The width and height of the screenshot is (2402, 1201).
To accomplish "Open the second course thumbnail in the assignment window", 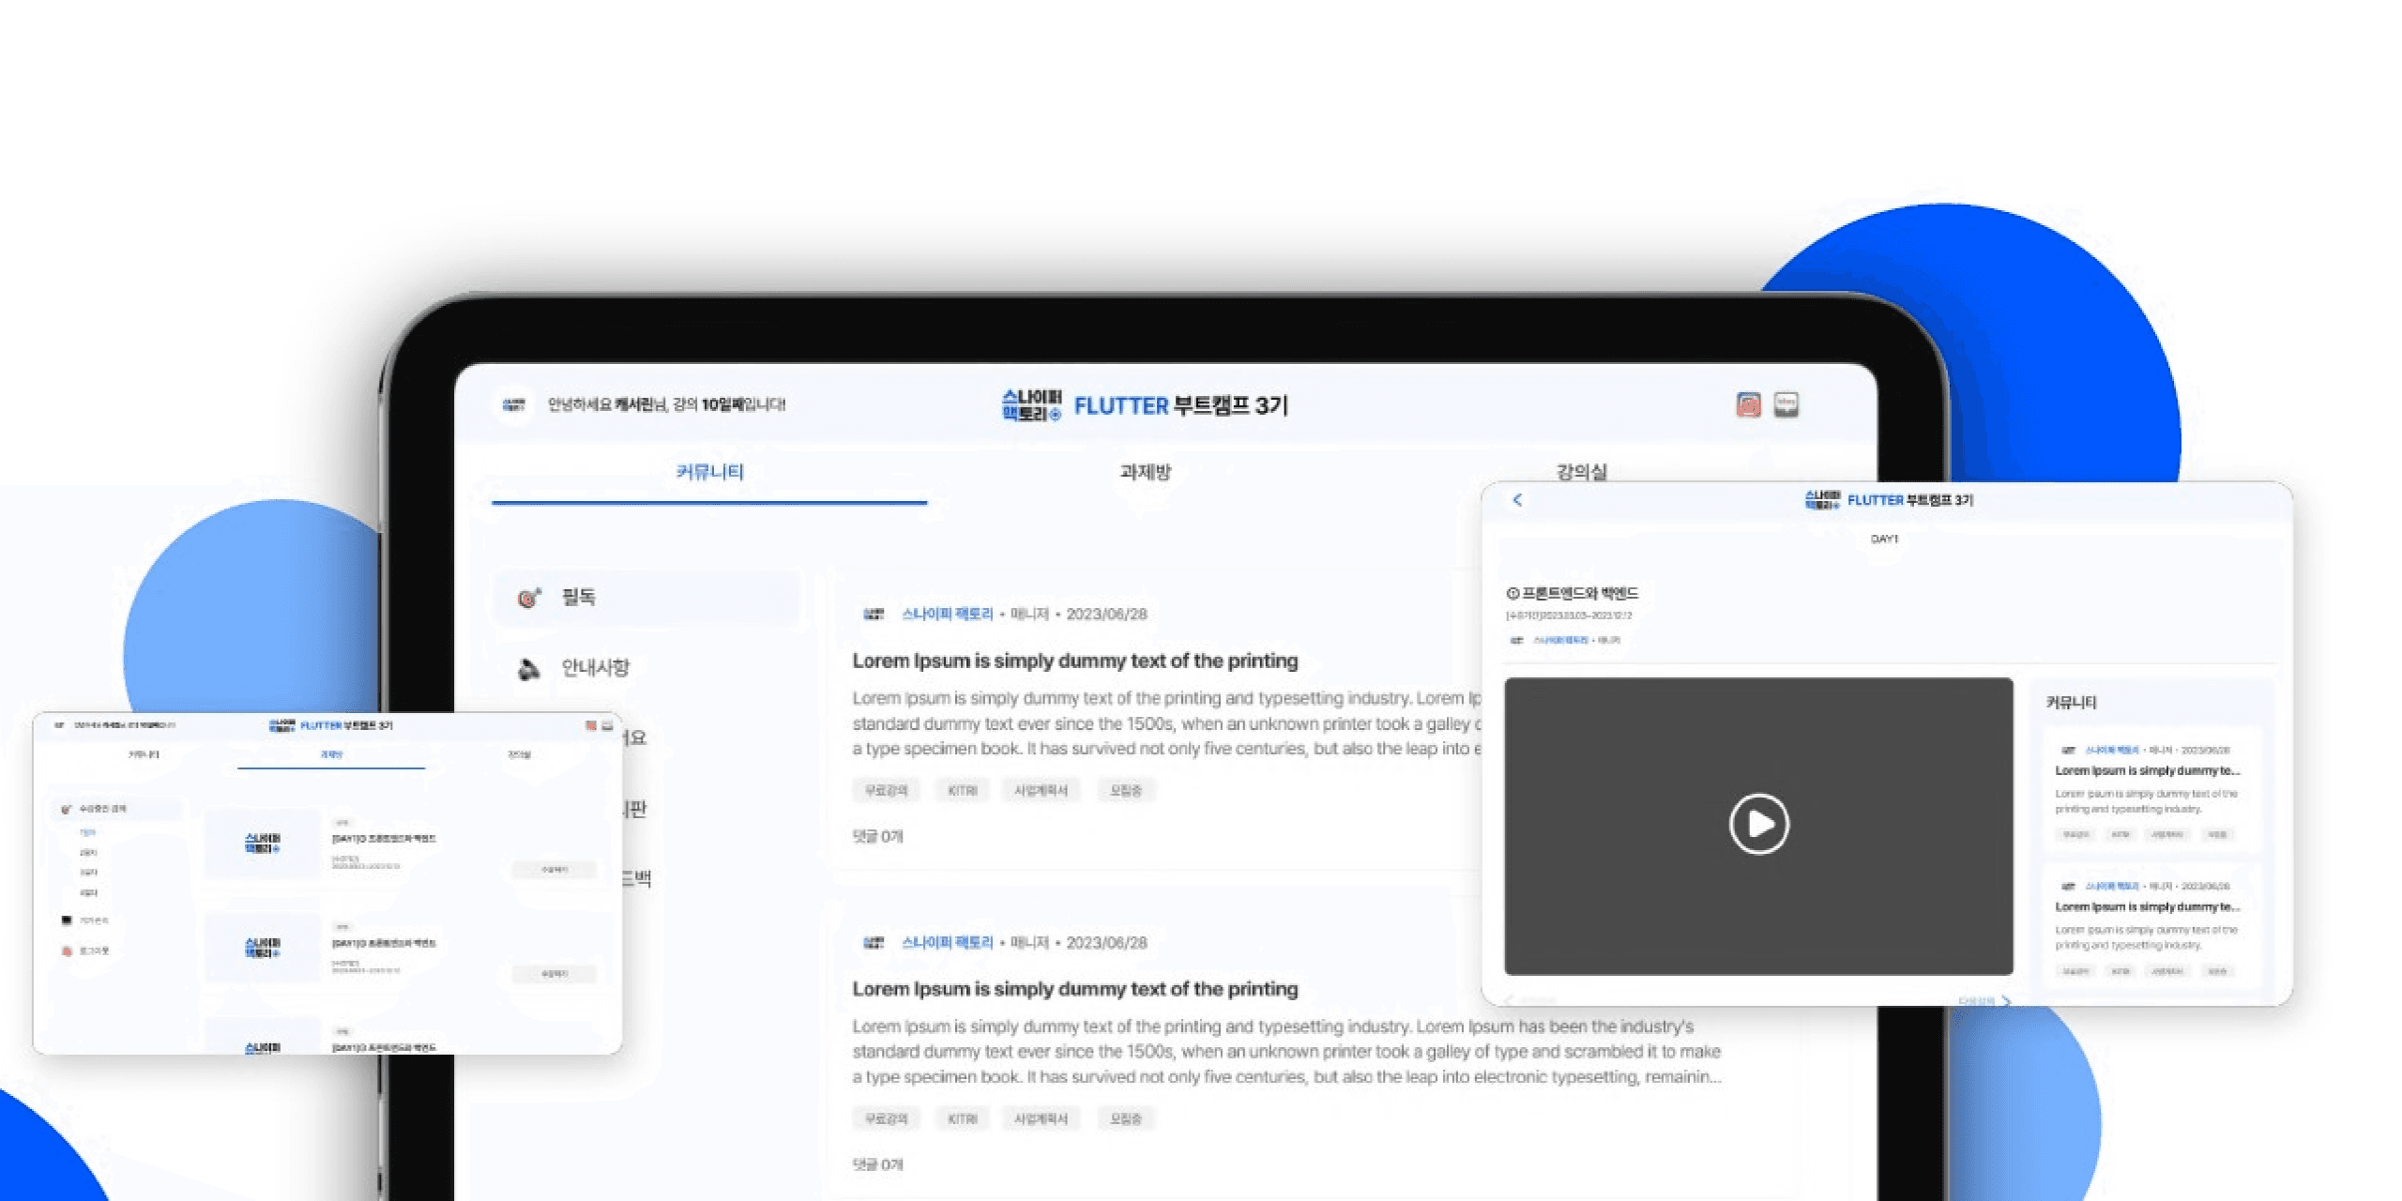I will tap(263, 948).
